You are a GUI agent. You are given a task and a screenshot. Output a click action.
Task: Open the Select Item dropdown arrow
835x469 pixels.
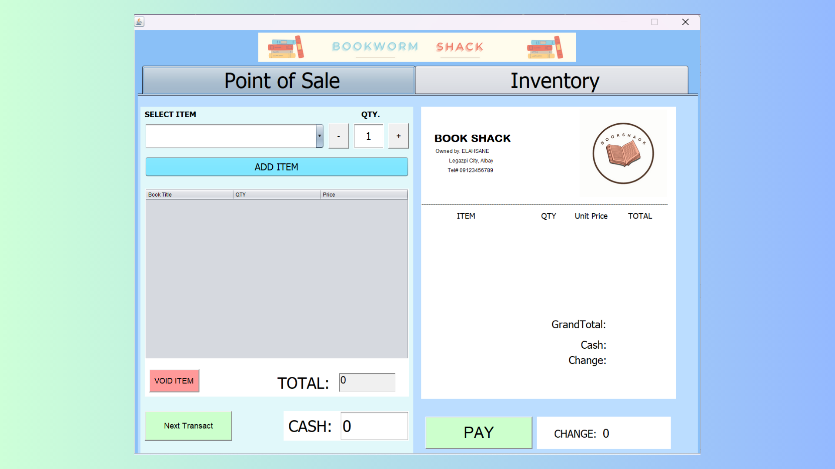[x=319, y=136]
